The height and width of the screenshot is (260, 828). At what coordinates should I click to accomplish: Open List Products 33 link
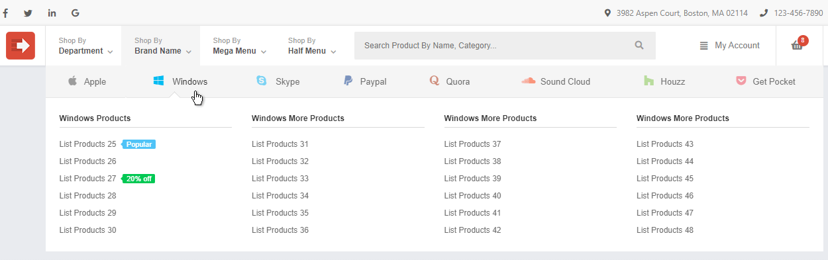pyautogui.click(x=280, y=179)
